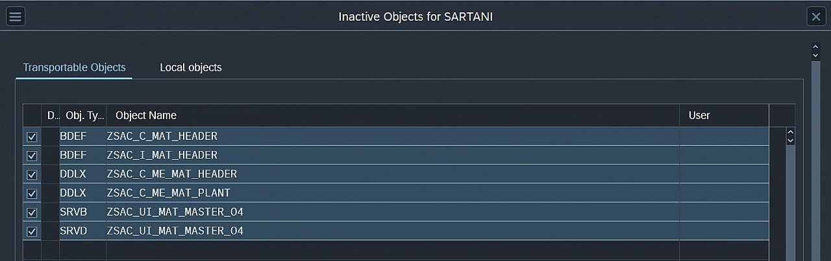The image size is (831, 261).
Task: Uncheck the SRVD ZSAC_UI_MAT_MASTER_O4 checkbox
Action: coord(32,231)
